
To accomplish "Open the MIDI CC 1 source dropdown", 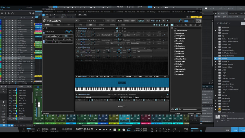I will coord(90,97).
